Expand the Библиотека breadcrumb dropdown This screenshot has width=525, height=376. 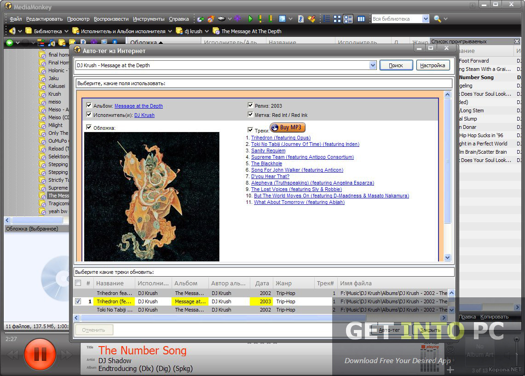pyautogui.click(x=66, y=31)
